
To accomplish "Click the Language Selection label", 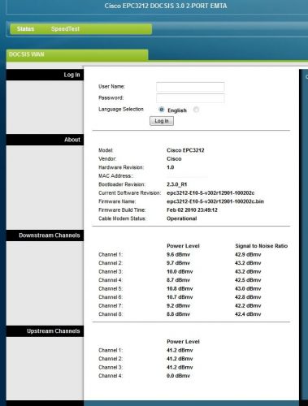I will point(121,110).
